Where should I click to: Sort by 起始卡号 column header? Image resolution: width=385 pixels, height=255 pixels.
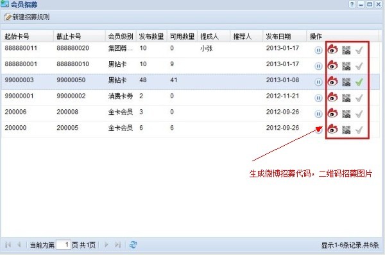tap(27, 37)
